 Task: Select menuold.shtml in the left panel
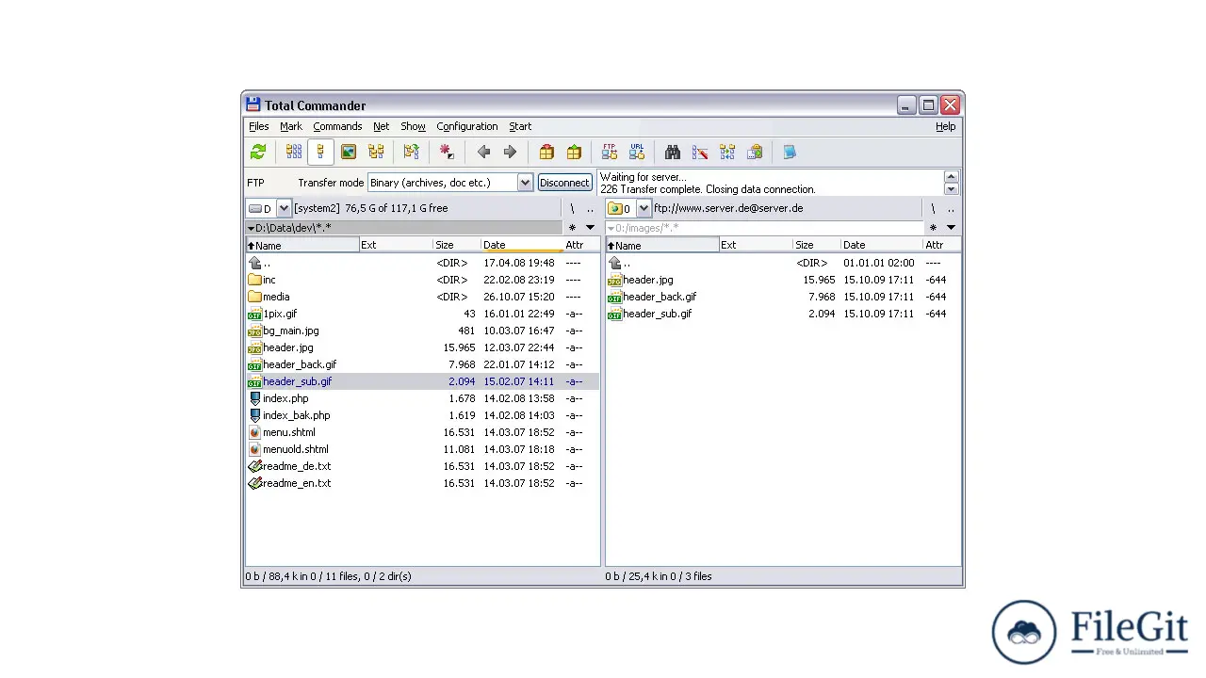(421, 449)
